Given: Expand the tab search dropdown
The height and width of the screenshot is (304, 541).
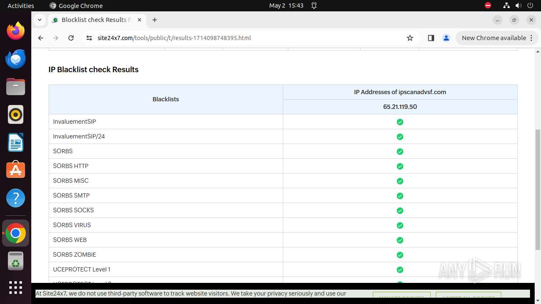Looking at the screenshot, I should coord(39,20).
